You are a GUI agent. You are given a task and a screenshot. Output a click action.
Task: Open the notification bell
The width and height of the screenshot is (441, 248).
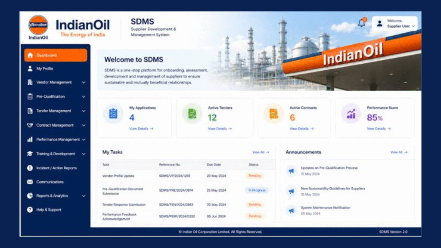pos(362,22)
